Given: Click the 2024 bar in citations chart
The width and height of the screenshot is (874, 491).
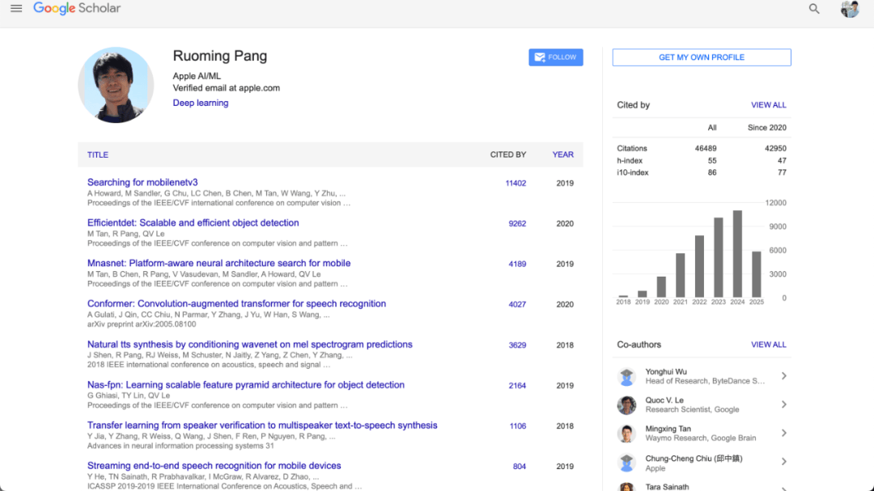Looking at the screenshot, I should 737,254.
